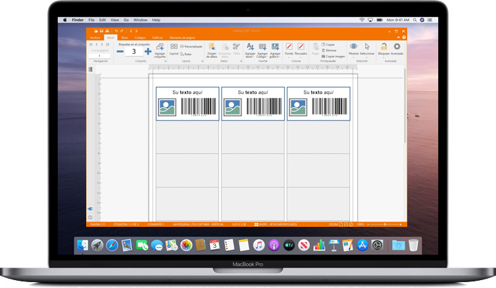The image size is (496, 288).
Task: Click vertical scrollbar of canvas
Action: [x=405, y=105]
